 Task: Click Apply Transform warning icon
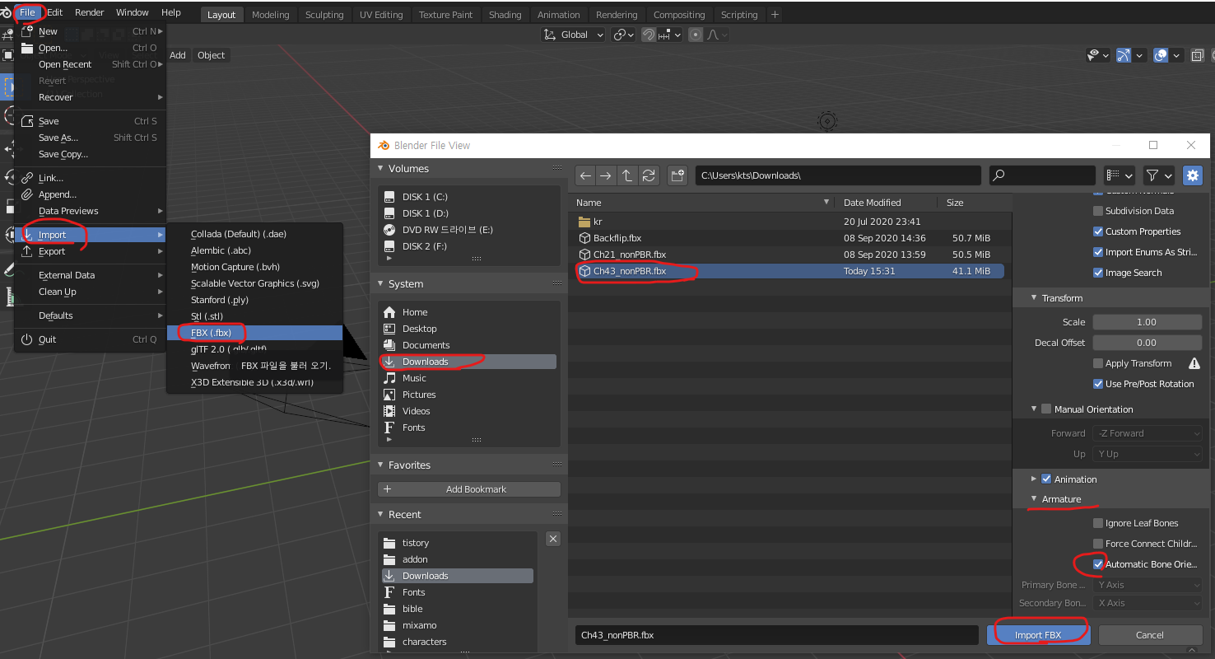1194,363
